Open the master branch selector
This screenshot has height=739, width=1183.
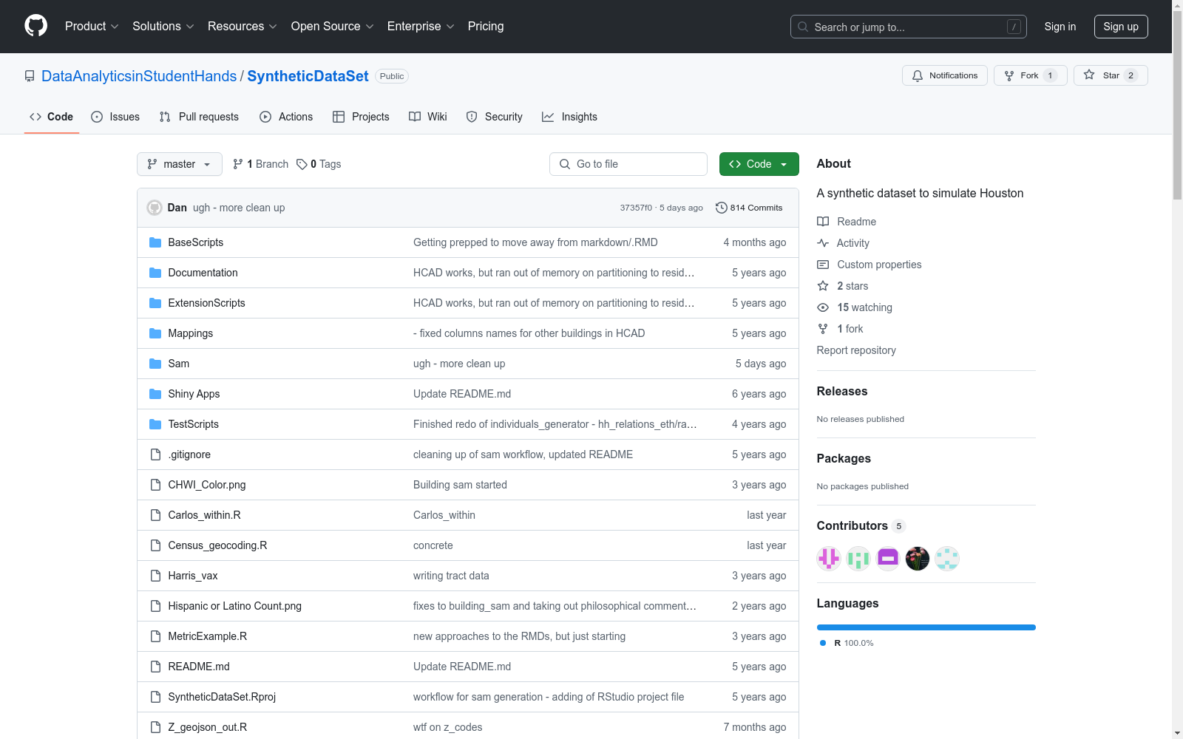point(180,164)
